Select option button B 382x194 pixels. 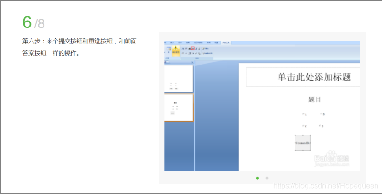pyautogui.click(x=322, y=114)
